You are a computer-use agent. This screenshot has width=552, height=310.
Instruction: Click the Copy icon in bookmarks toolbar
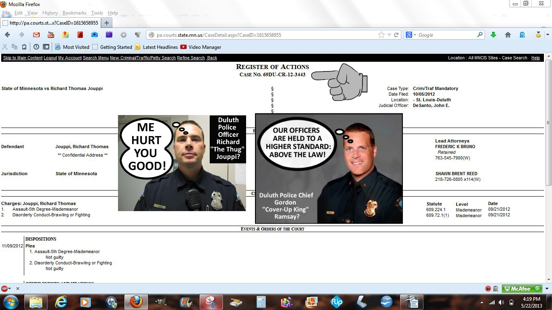tap(15, 47)
